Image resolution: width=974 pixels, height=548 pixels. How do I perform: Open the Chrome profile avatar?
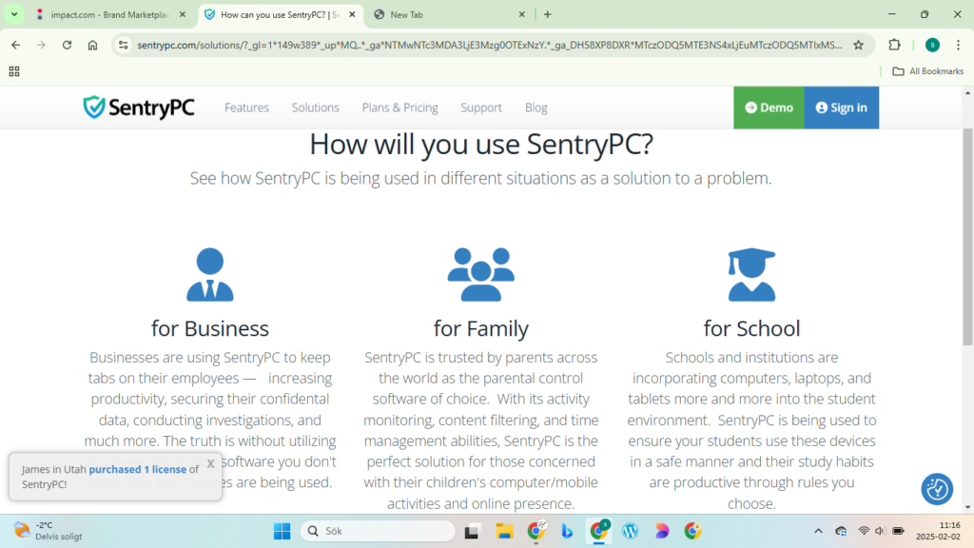click(x=932, y=45)
